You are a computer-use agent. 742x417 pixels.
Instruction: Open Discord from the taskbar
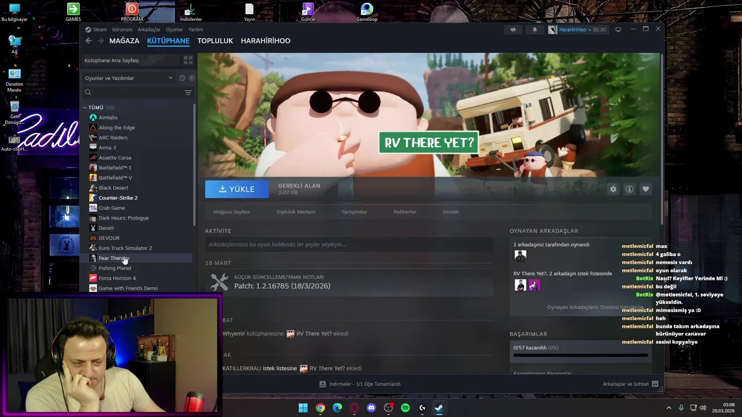pyautogui.click(x=371, y=408)
